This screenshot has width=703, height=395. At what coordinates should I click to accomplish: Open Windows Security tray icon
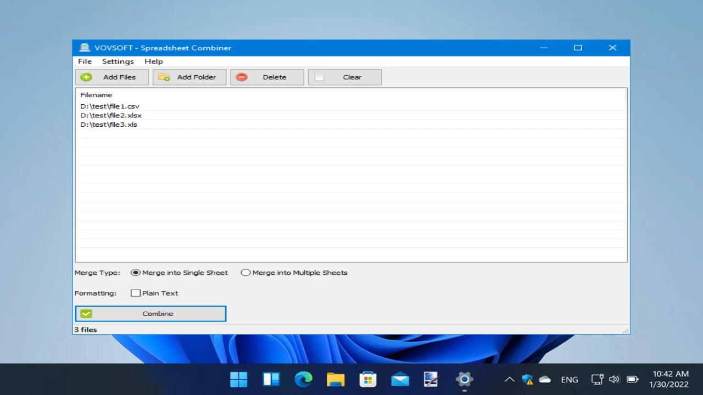pos(527,380)
